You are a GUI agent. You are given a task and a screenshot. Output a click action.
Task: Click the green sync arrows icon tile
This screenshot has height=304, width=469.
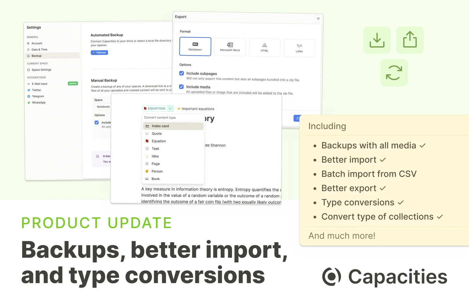(x=394, y=73)
